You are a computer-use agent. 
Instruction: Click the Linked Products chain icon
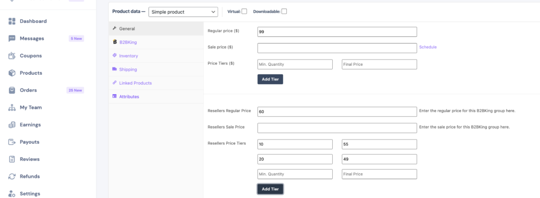pos(114,83)
